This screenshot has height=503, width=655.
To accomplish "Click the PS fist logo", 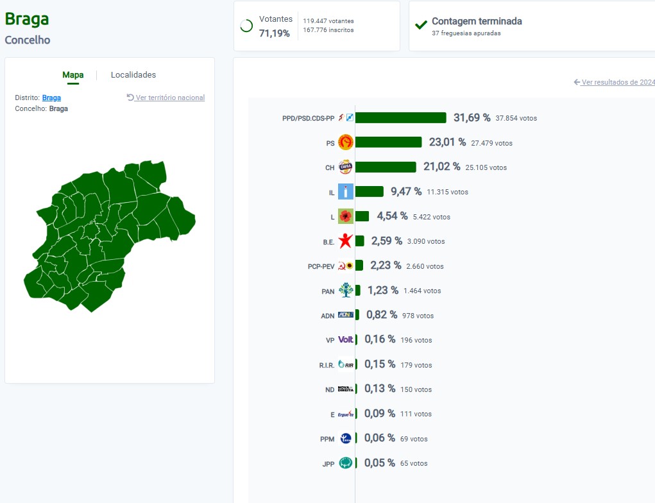I will click(x=346, y=142).
